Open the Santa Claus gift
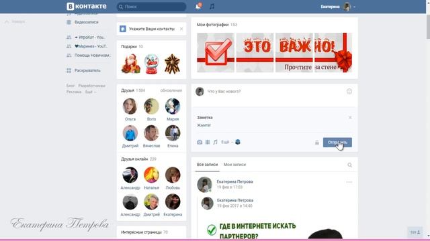 pos(131,64)
